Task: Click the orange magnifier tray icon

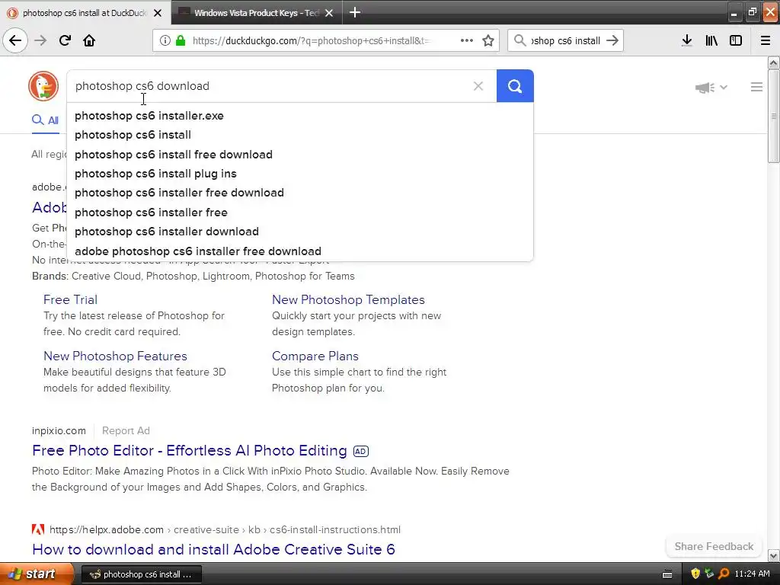Action: coord(724,574)
